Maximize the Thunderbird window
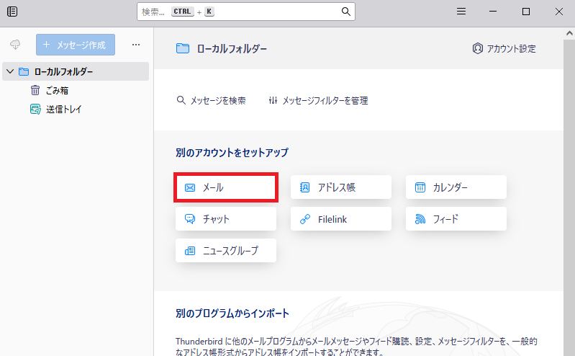575x356 pixels. pos(526,12)
